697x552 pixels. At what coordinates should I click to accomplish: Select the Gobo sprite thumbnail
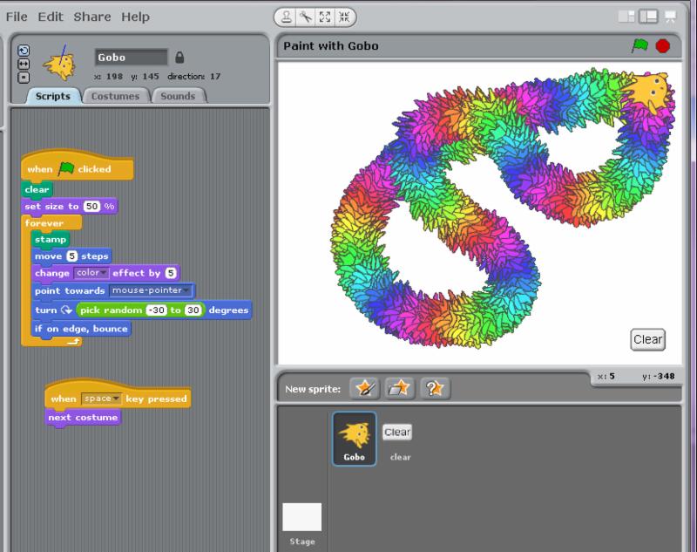(355, 439)
